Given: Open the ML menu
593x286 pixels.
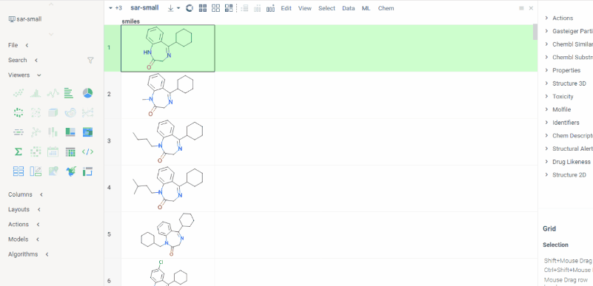Looking at the screenshot, I should click(x=366, y=8).
